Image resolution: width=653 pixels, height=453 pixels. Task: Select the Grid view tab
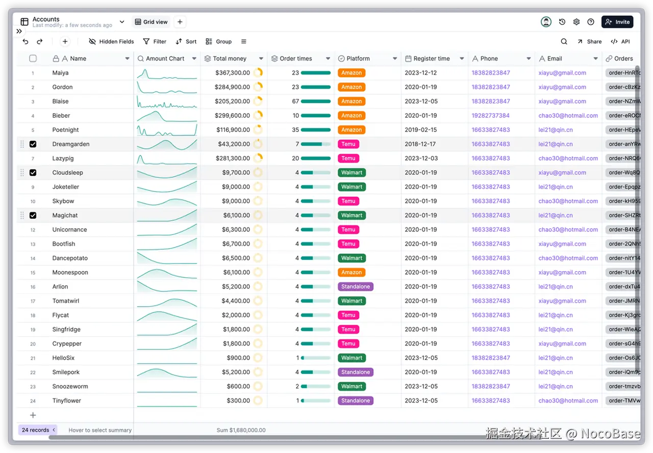[x=152, y=22]
